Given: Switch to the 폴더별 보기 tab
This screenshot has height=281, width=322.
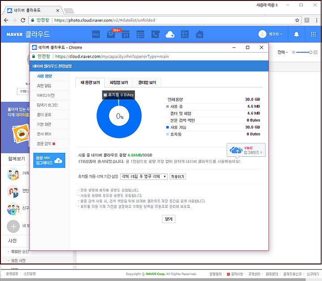Looking at the screenshot, I should [x=147, y=83].
